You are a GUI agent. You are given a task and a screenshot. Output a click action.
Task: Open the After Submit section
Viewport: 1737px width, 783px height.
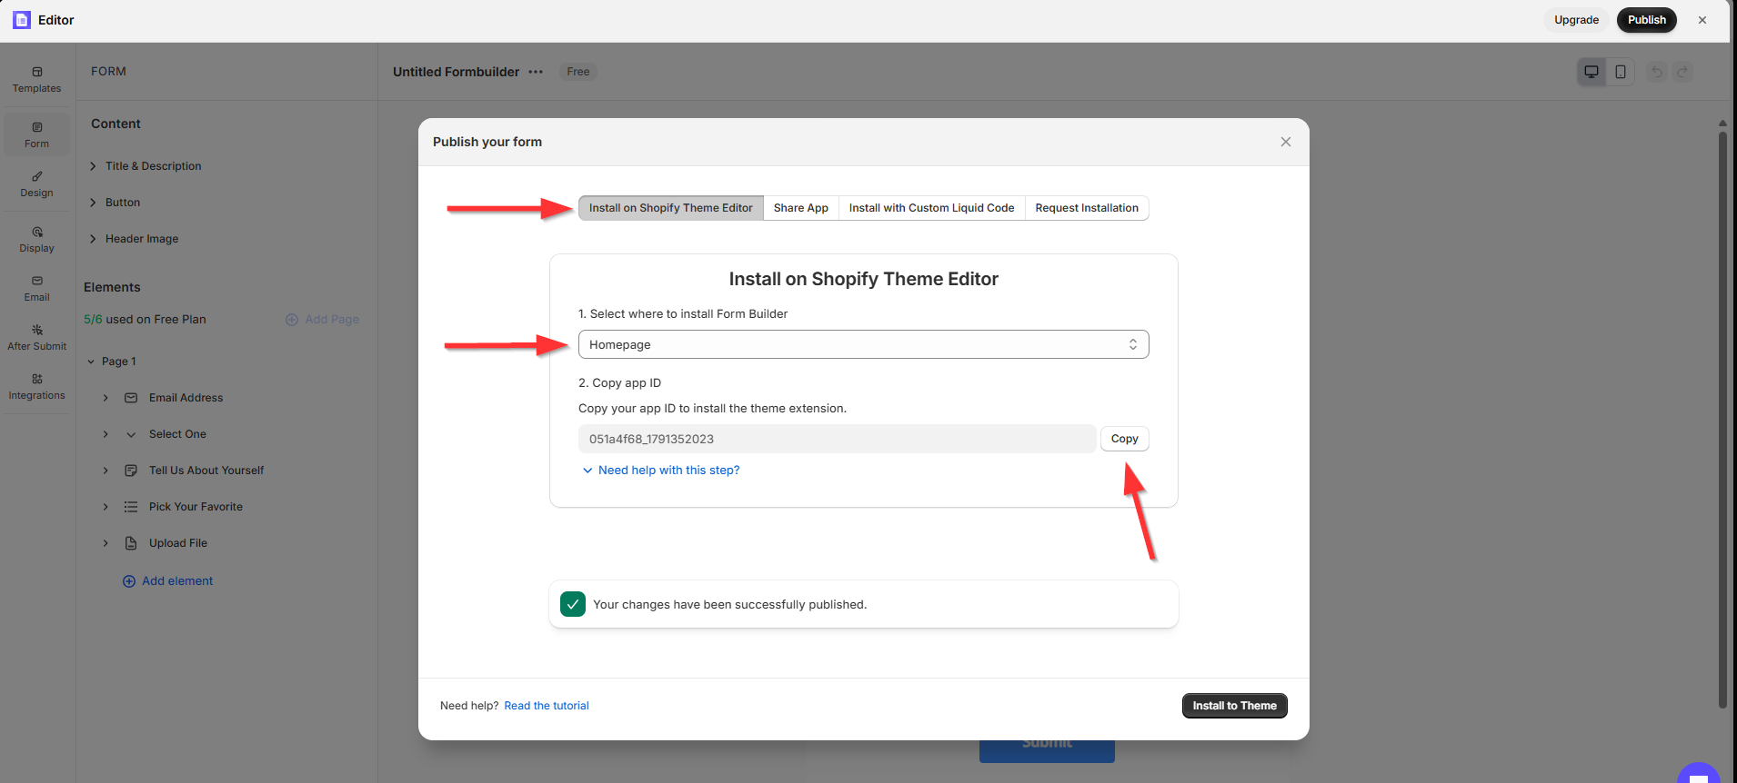(x=37, y=338)
